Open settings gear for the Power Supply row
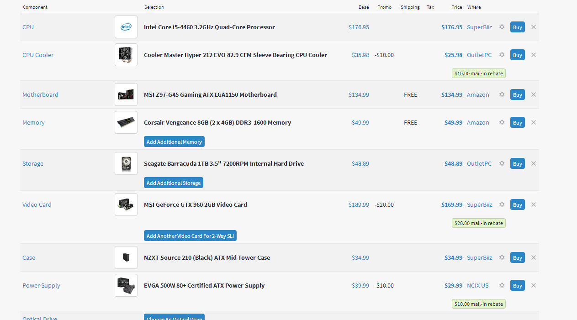 point(502,285)
